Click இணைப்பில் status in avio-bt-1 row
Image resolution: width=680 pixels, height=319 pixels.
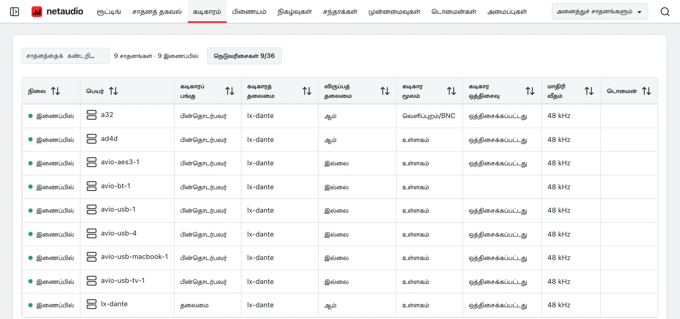coord(55,187)
